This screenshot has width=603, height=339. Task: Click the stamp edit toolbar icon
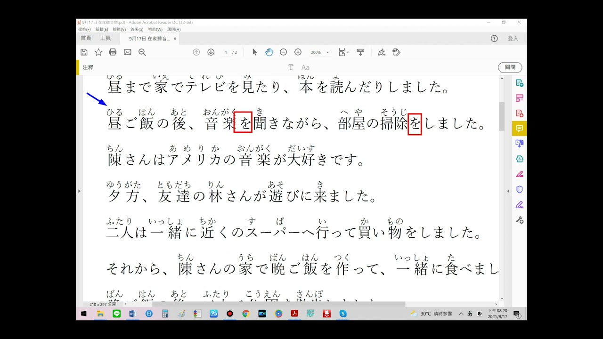pos(396,52)
